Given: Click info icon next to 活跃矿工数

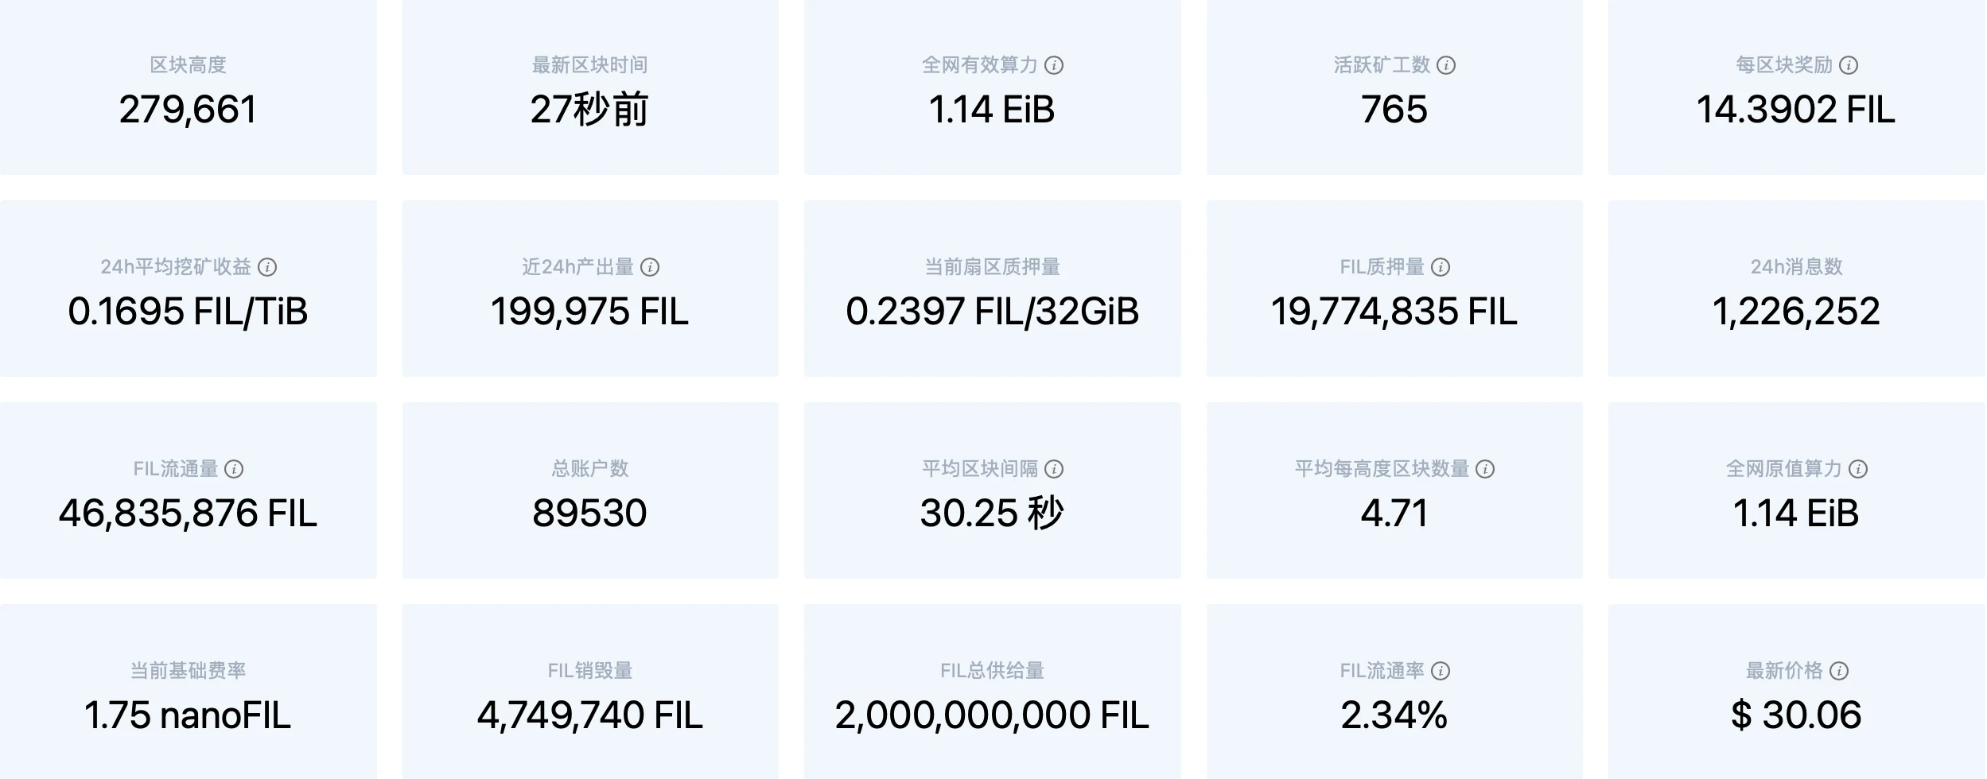Looking at the screenshot, I should tap(1446, 65).
